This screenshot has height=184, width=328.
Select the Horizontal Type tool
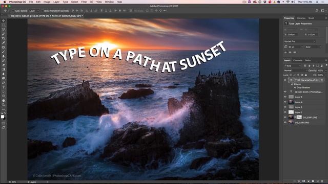click(4, 87)
